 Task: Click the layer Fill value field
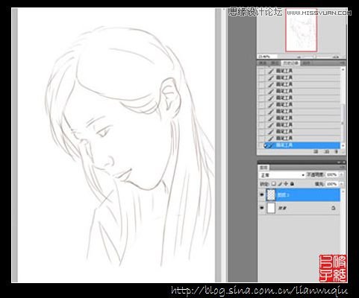tap(331, 184)
